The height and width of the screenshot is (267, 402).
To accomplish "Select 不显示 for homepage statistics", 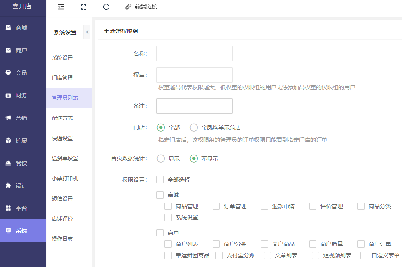I will (x=194, y=159).
